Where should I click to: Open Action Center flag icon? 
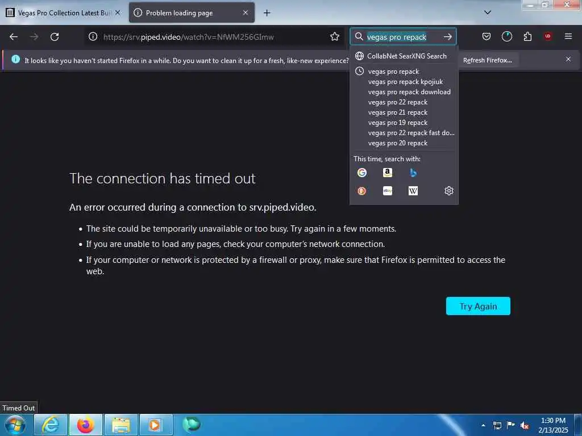pyautogui.click(x=511, y=425)
